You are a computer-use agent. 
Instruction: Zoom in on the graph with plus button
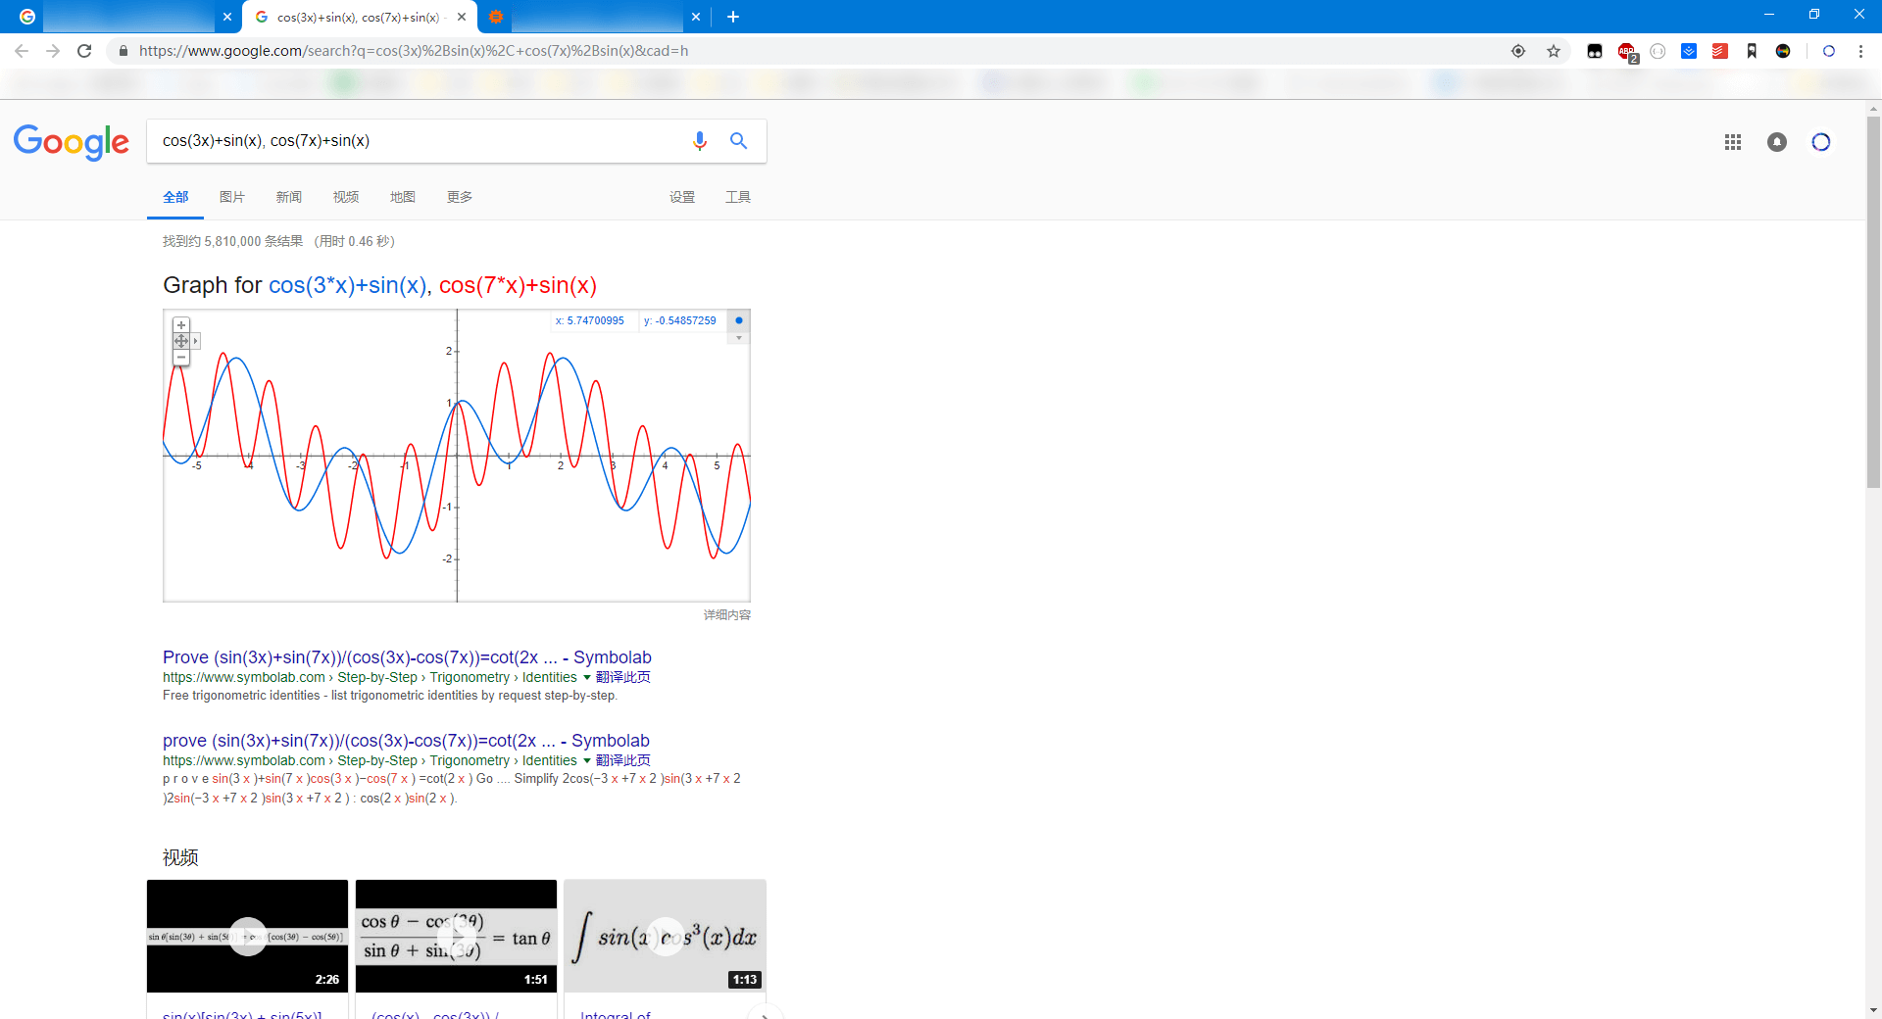[x=181, y=325]
